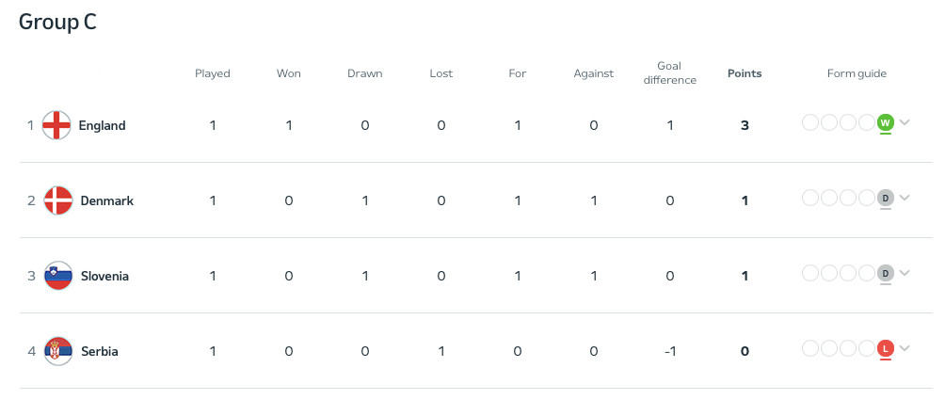Click the Group C heading

click(x=57, y=23)
